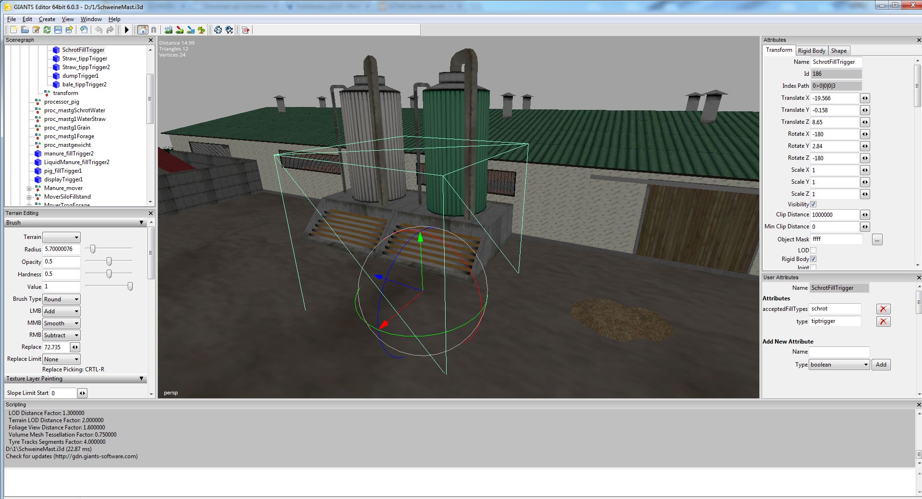Click the notepad-with-pencil edit toolbar icon
The height and width of the screenshot is (499, 922).
(x=36, y=30)
